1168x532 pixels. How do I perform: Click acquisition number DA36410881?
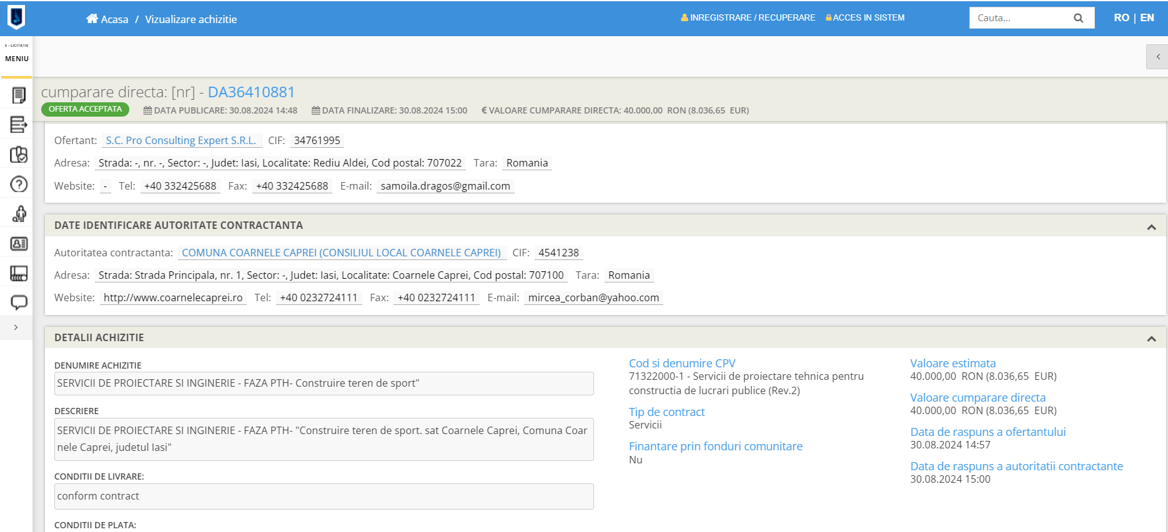tap(251, 92)
